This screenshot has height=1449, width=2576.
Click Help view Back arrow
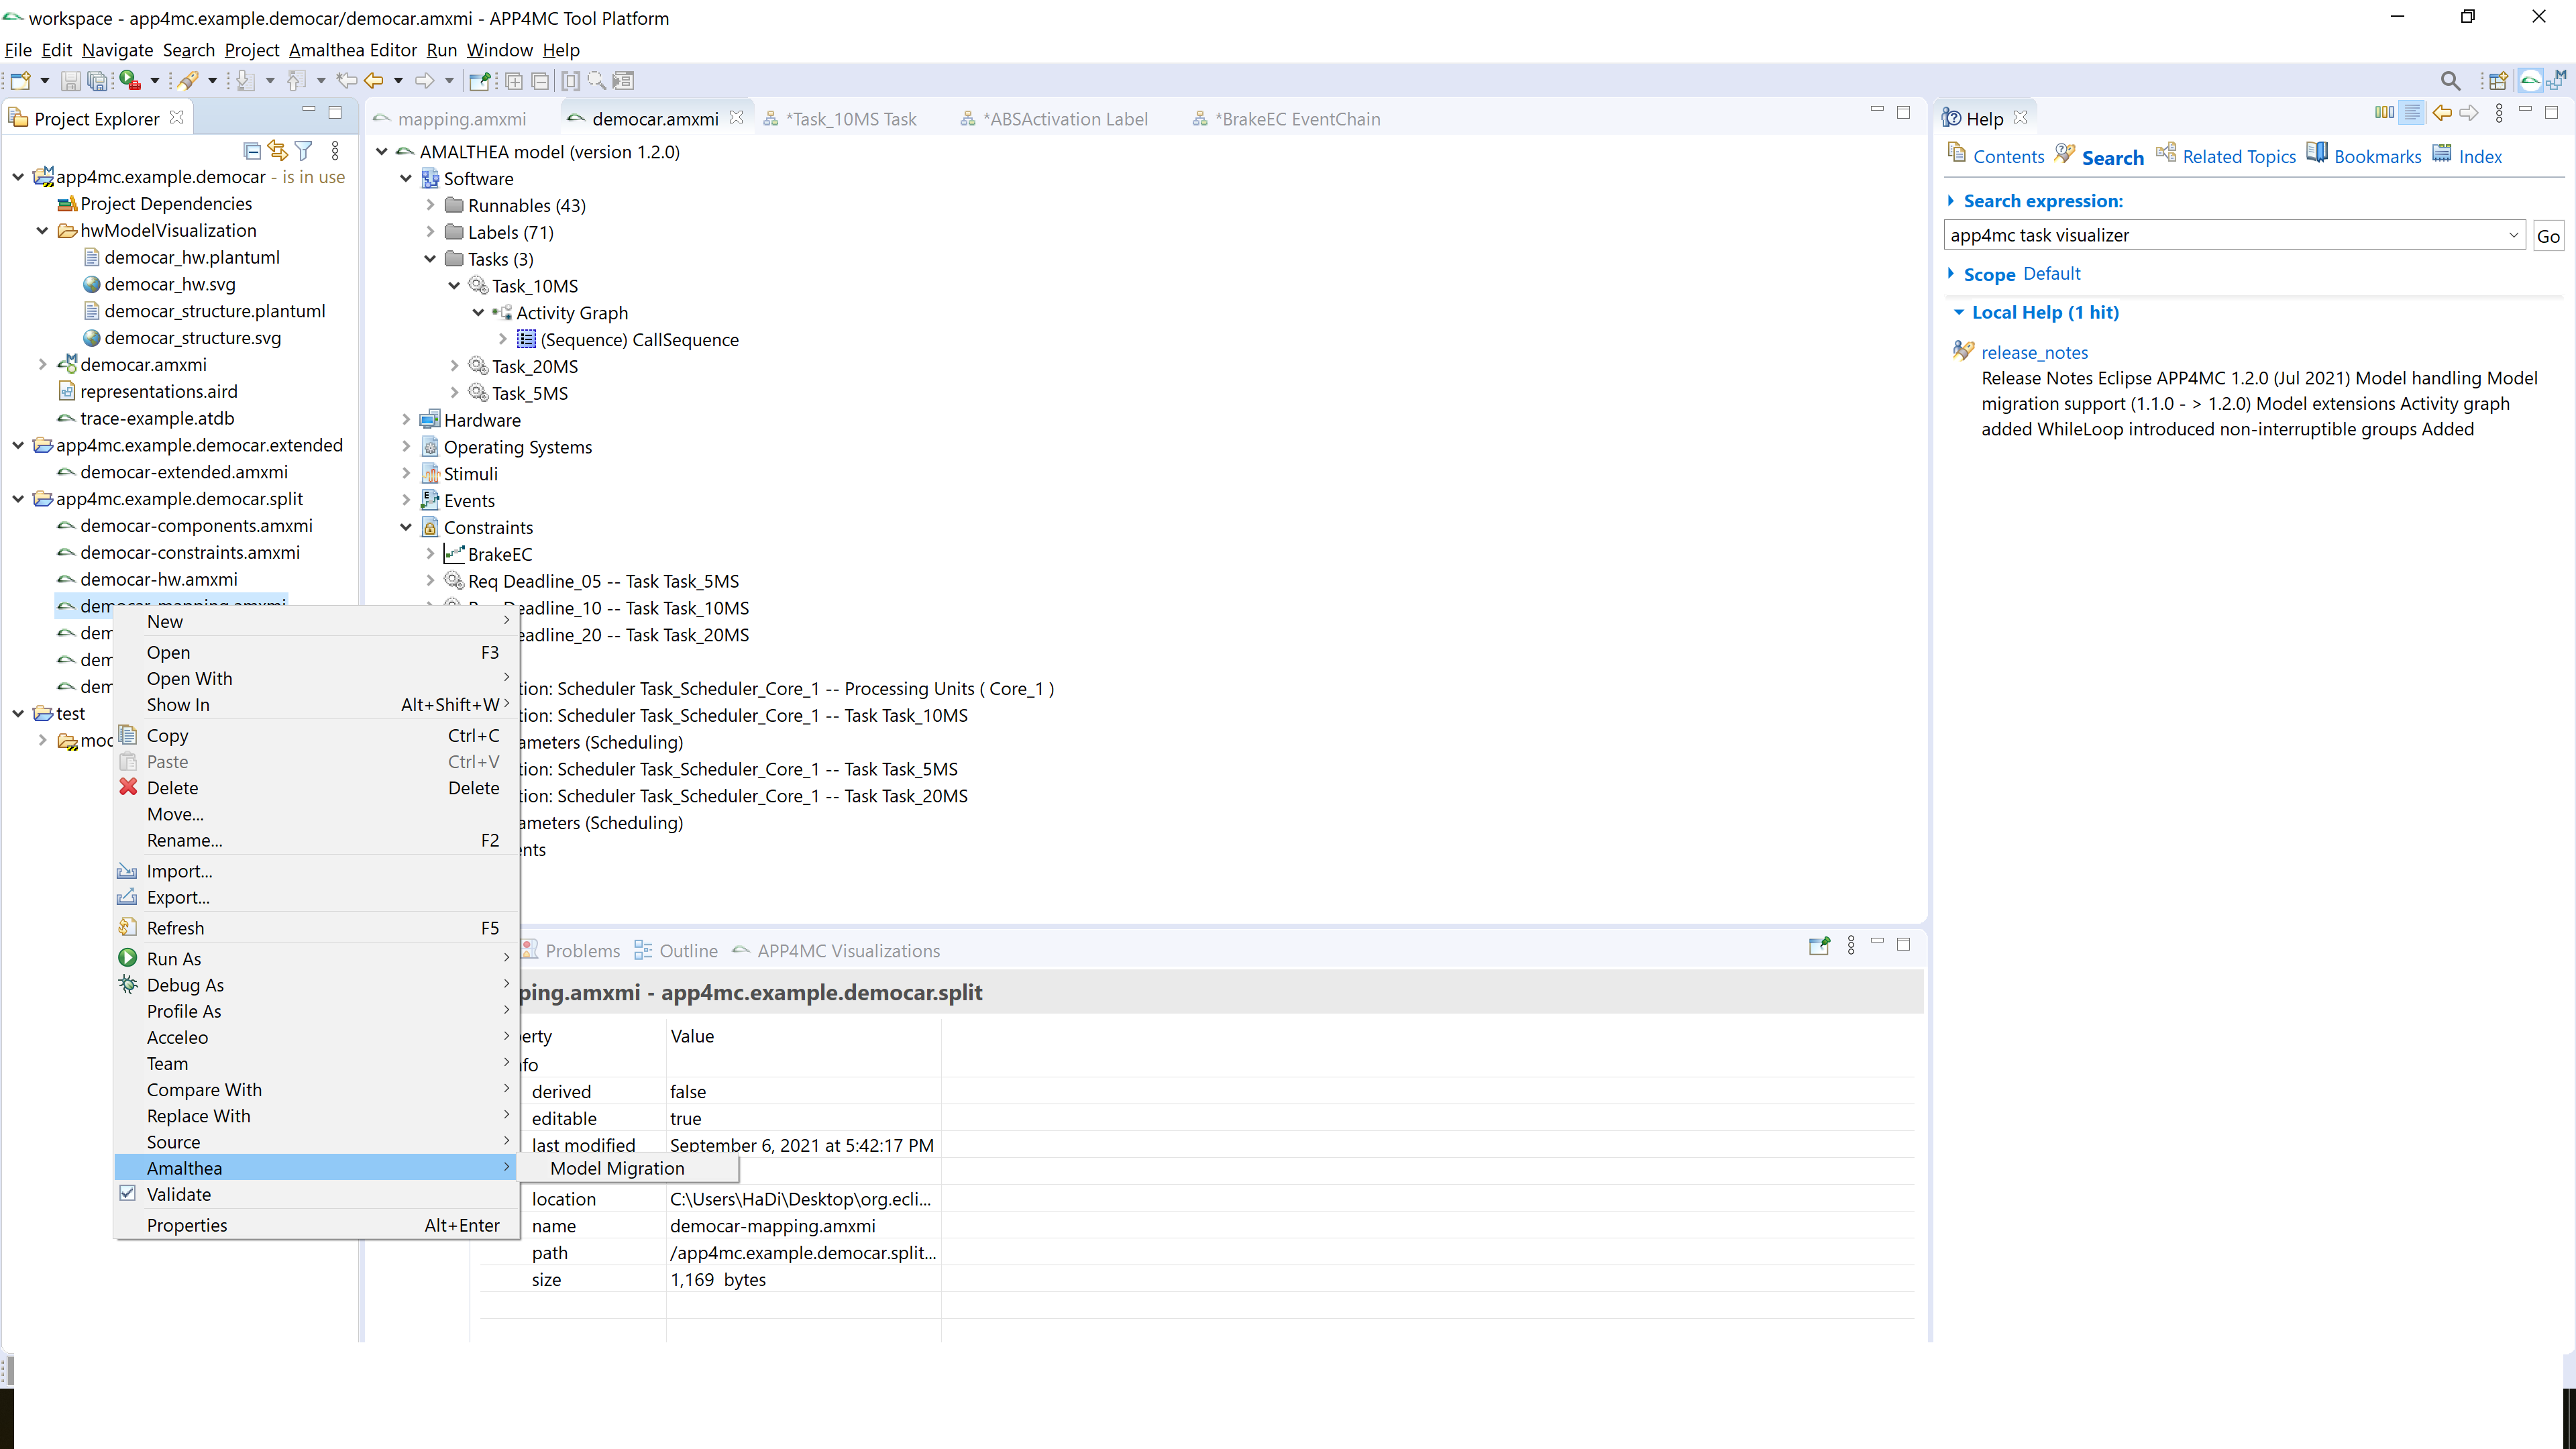(2442, 113)
